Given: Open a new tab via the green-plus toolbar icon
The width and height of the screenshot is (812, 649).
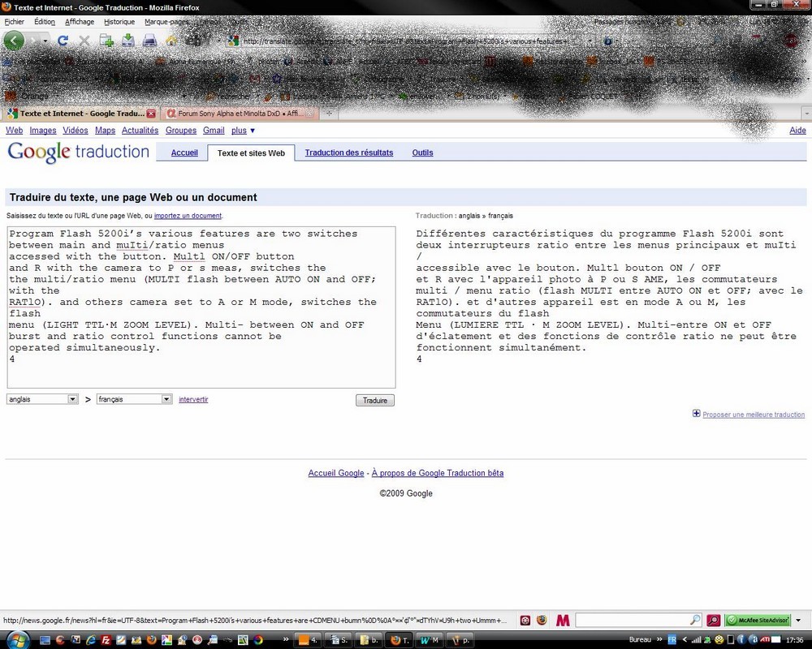Looking at the screenshot, I should click(106, 41).
